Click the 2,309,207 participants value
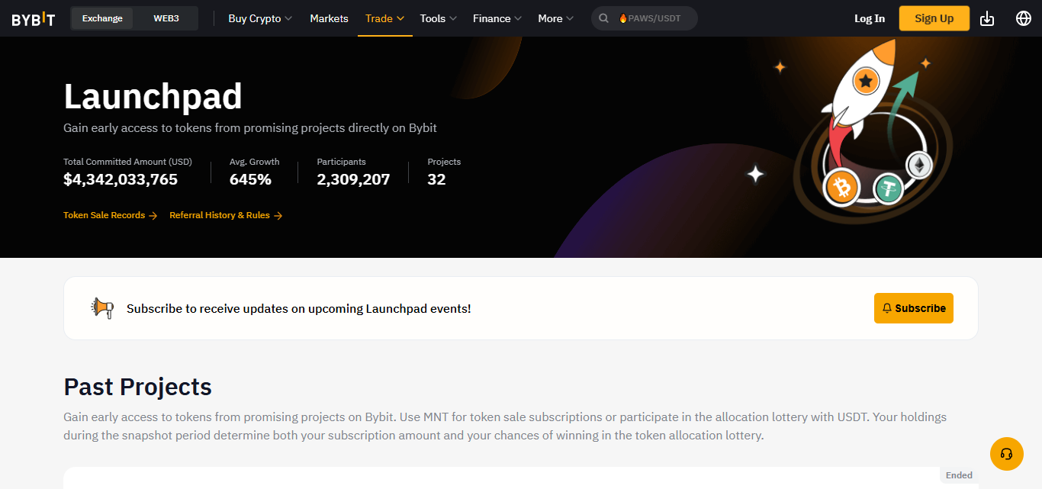 (x=353, y=180)
